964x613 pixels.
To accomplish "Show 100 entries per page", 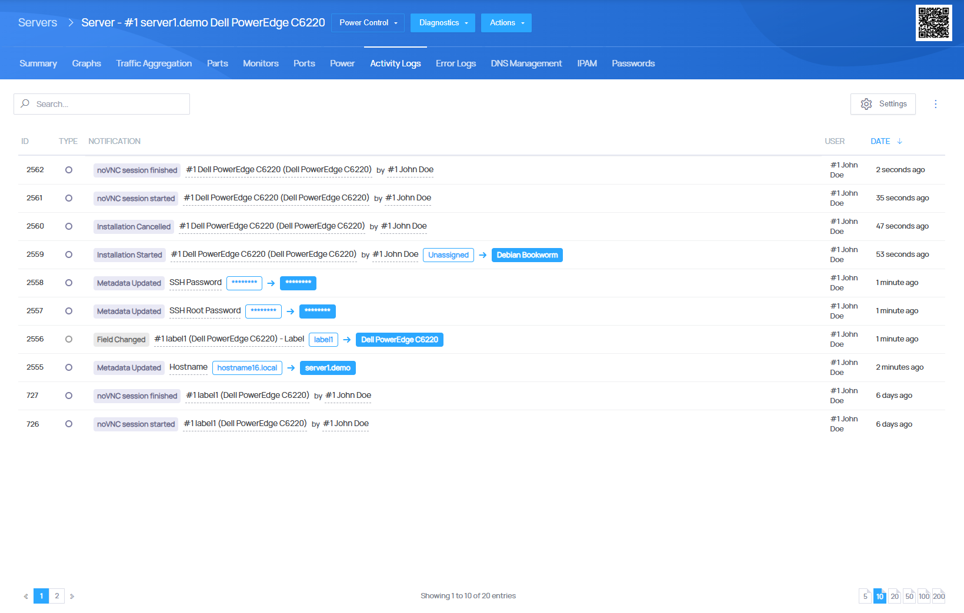I will click(x=924, y=596).
